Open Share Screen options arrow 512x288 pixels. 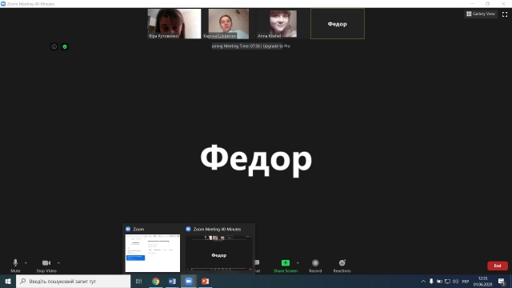coord(298,263)
